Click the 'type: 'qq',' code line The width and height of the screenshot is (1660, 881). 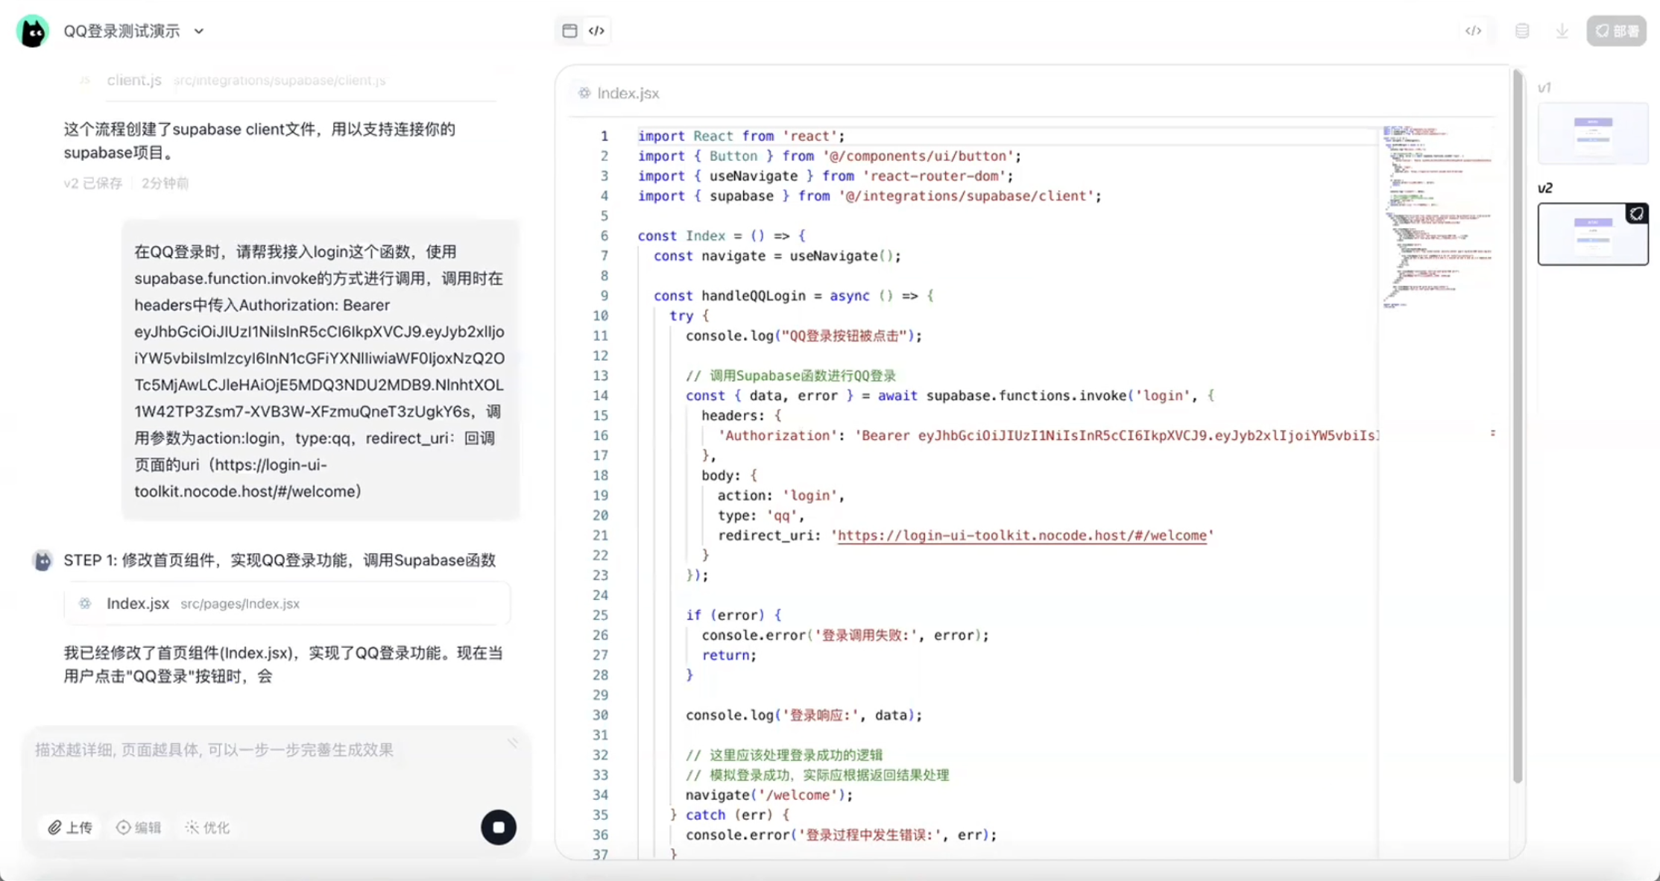pos(761,515)
